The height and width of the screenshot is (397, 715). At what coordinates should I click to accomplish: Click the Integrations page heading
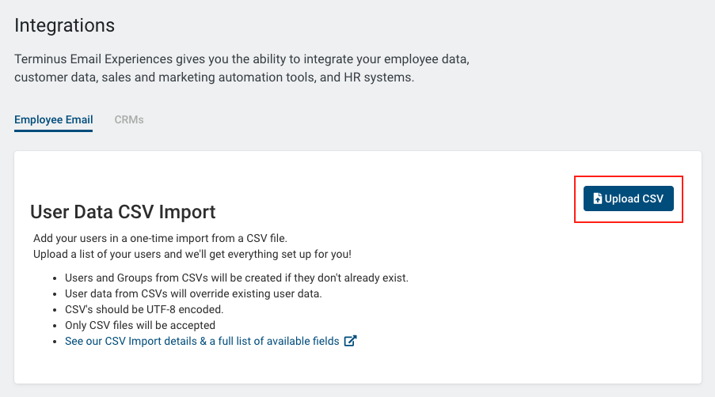pyautogui.click(x=64, y=25)
